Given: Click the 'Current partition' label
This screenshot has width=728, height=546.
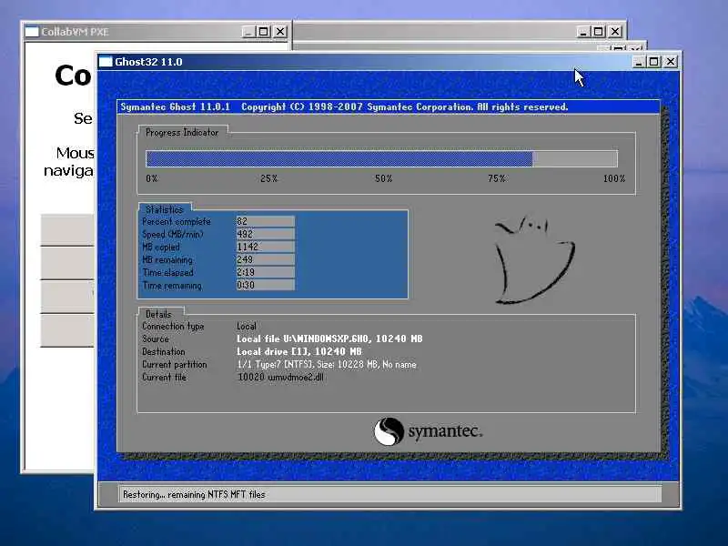Looking at the screenshot, I should tap(175, 365).
